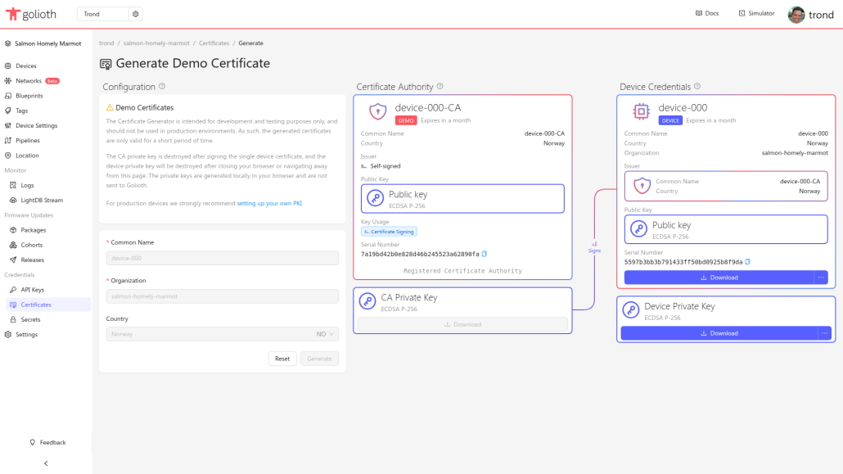
Task: Open the user menu for trond
Action: (x=810, y=15)
